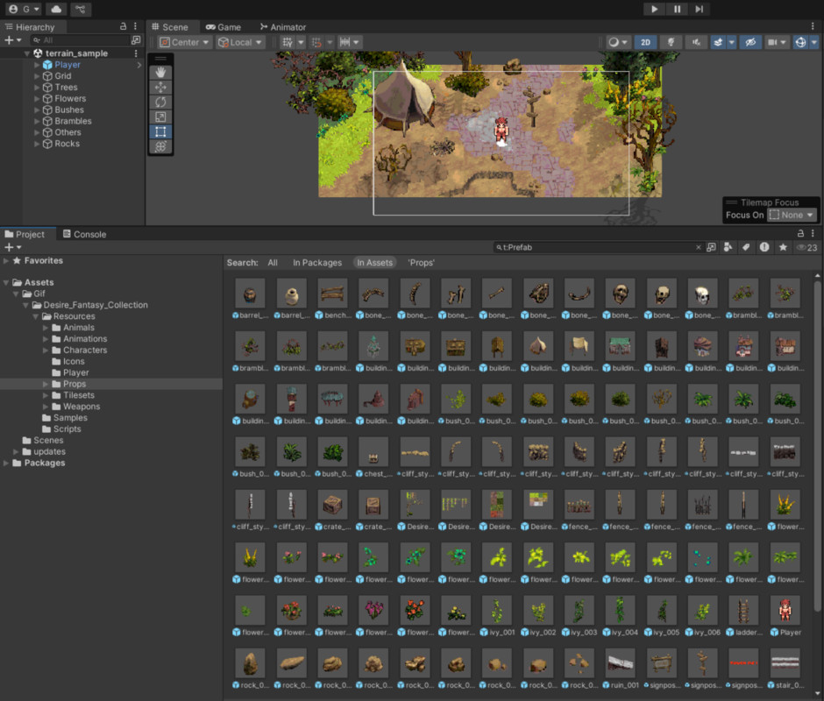This screenshot has width=824, height=701.
Task: Select the Hand view tool
Action: [x=160, y=73]
